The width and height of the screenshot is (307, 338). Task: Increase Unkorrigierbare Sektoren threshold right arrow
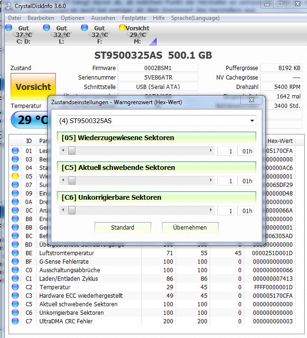tap(211, 210)
